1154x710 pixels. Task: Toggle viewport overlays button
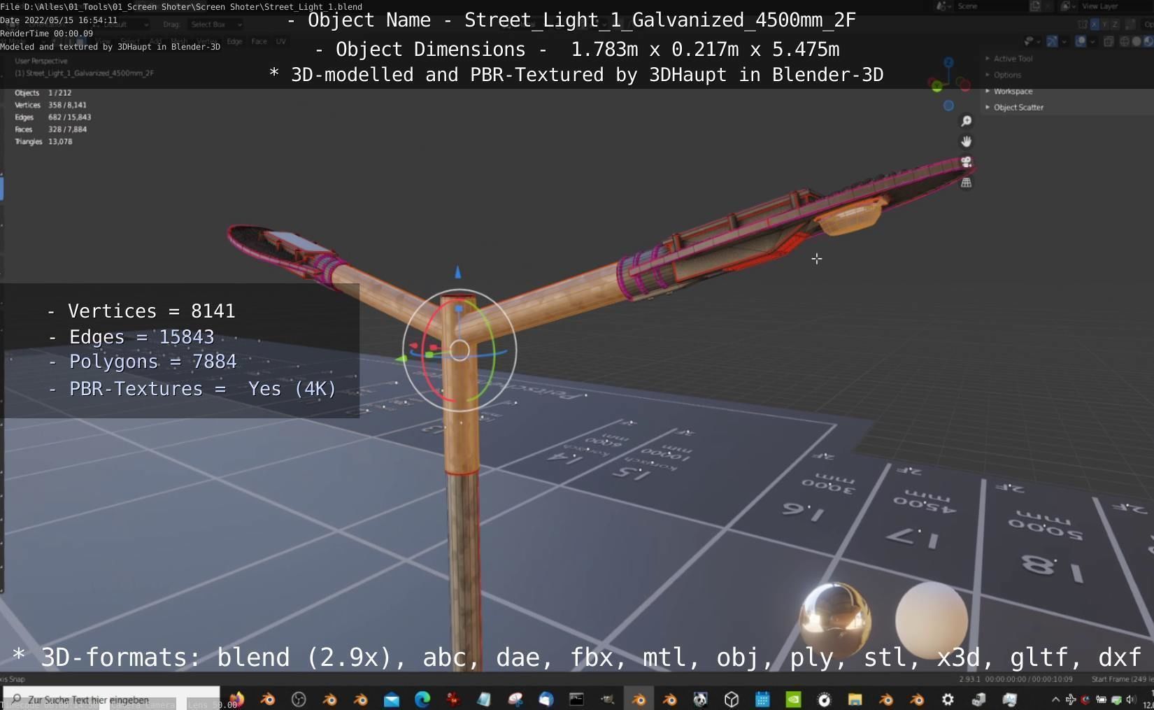point(1081,41)
